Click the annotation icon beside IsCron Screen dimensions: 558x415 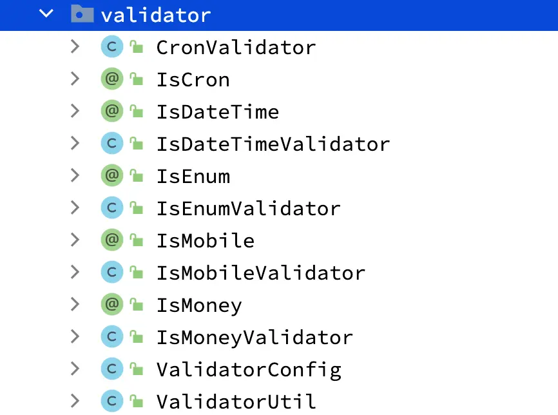coord(111,79)
